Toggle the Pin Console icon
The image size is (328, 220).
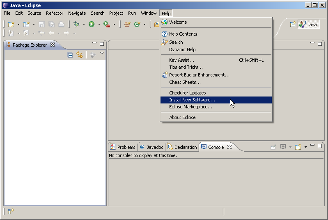pyautogui.click(x=273, y=147)
